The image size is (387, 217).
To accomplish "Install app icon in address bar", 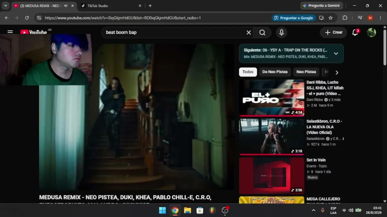I will click(321, 18).
